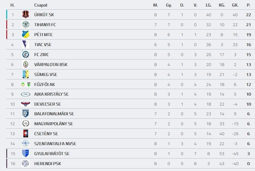Go to Szentantalfa NVSE team page
This screenshot has height=171, width=255.
tap(55, 144)
